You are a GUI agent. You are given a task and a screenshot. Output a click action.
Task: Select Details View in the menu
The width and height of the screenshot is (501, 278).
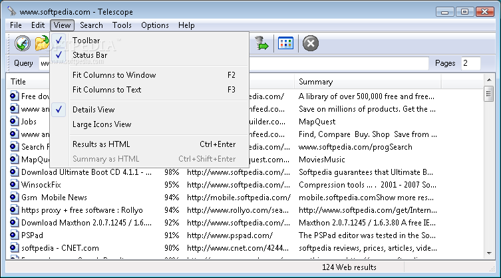pos(149,110)
